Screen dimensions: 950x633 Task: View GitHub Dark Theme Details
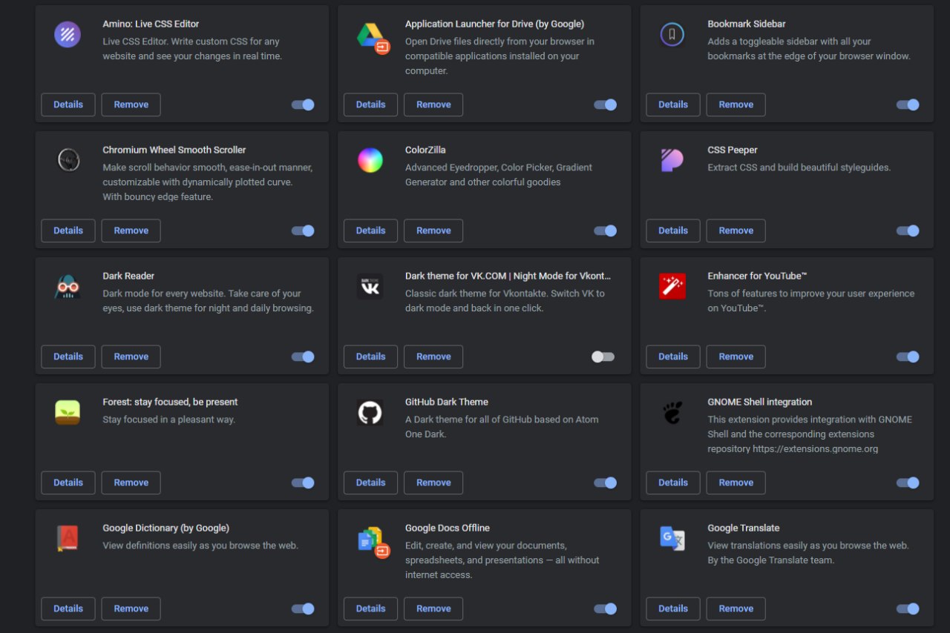(x=371, y=483)
